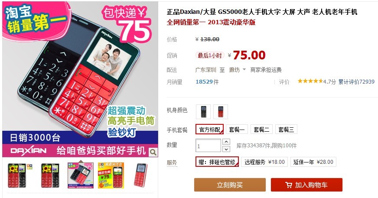Viewport: 378px width, 198px height.
Task: Click the 立刻购买 buy now button
Action: click(230, 185)
